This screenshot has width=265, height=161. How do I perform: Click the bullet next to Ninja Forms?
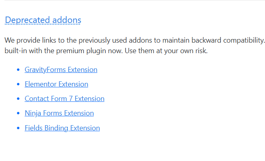coord(18,114)
